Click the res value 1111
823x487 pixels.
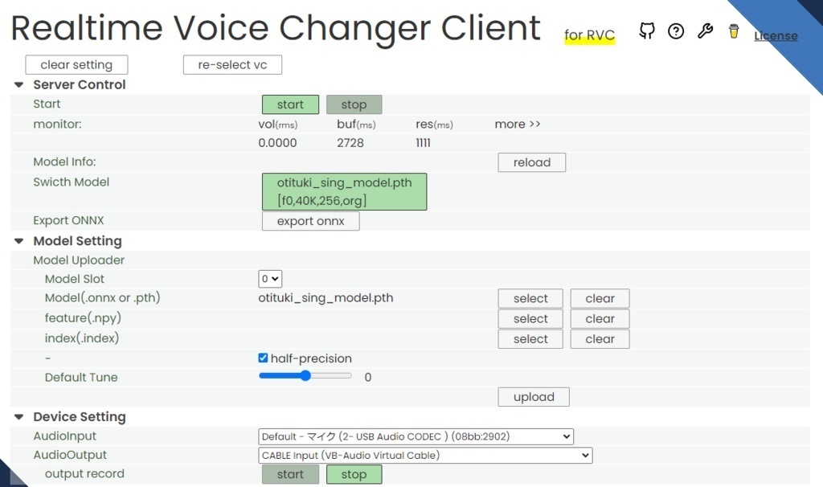point(423,143)
